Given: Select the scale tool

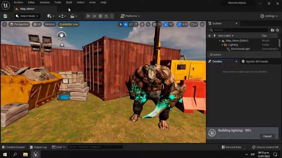Looking at the screenshot, I should [x=136, y=25].
